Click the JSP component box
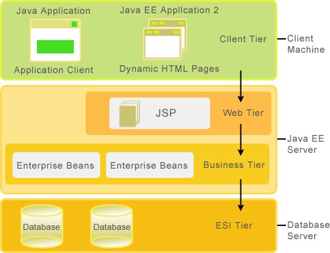Screen dimensions: 330x253 click(159, 113)
